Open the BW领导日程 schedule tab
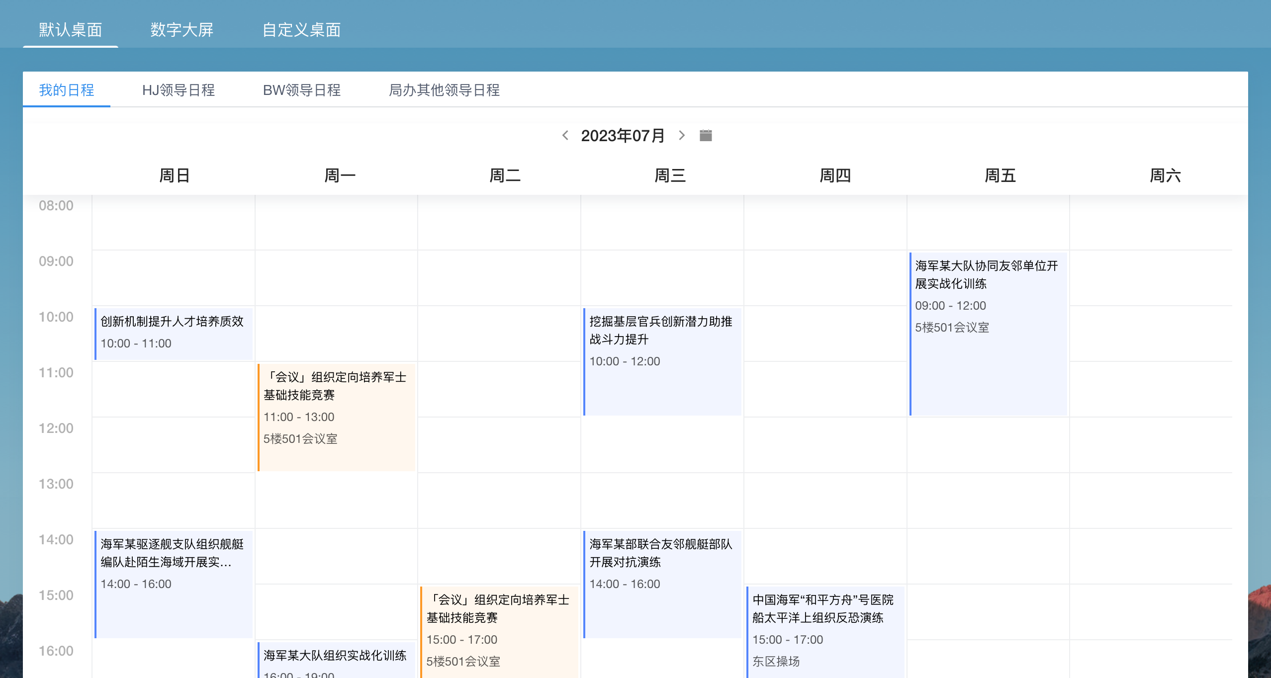Image resolution: width=1271 pixels, height=678 pixels. click(x=301, y=90)
